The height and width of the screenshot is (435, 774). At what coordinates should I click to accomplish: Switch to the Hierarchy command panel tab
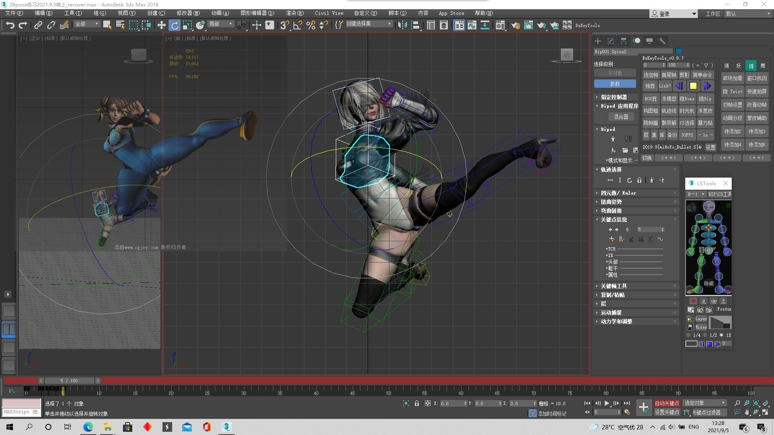pyautogui.click(x=624, y=41)
